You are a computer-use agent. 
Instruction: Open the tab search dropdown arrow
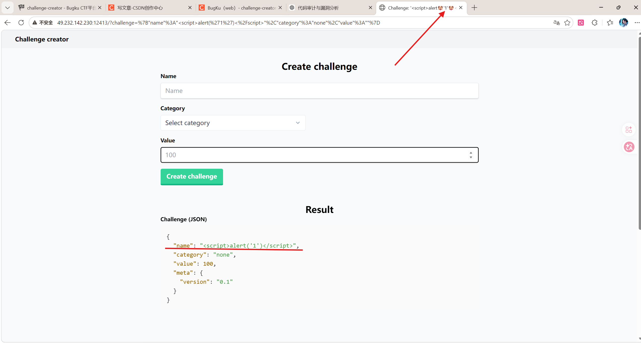[x=8, y=8]
